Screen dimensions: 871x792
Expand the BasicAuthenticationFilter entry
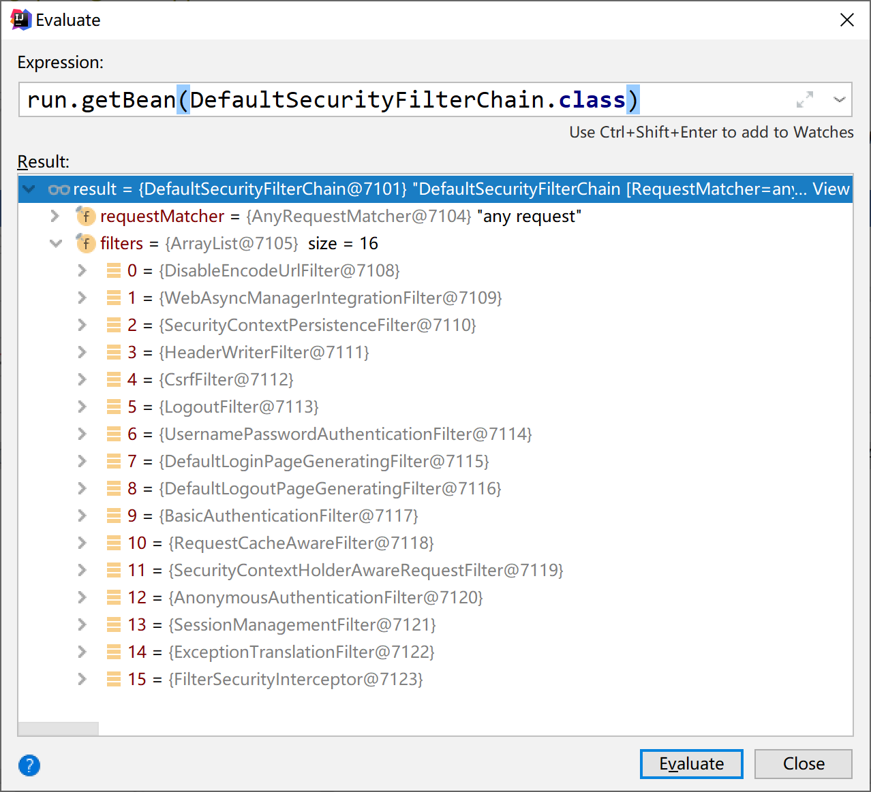pos(82,516)
